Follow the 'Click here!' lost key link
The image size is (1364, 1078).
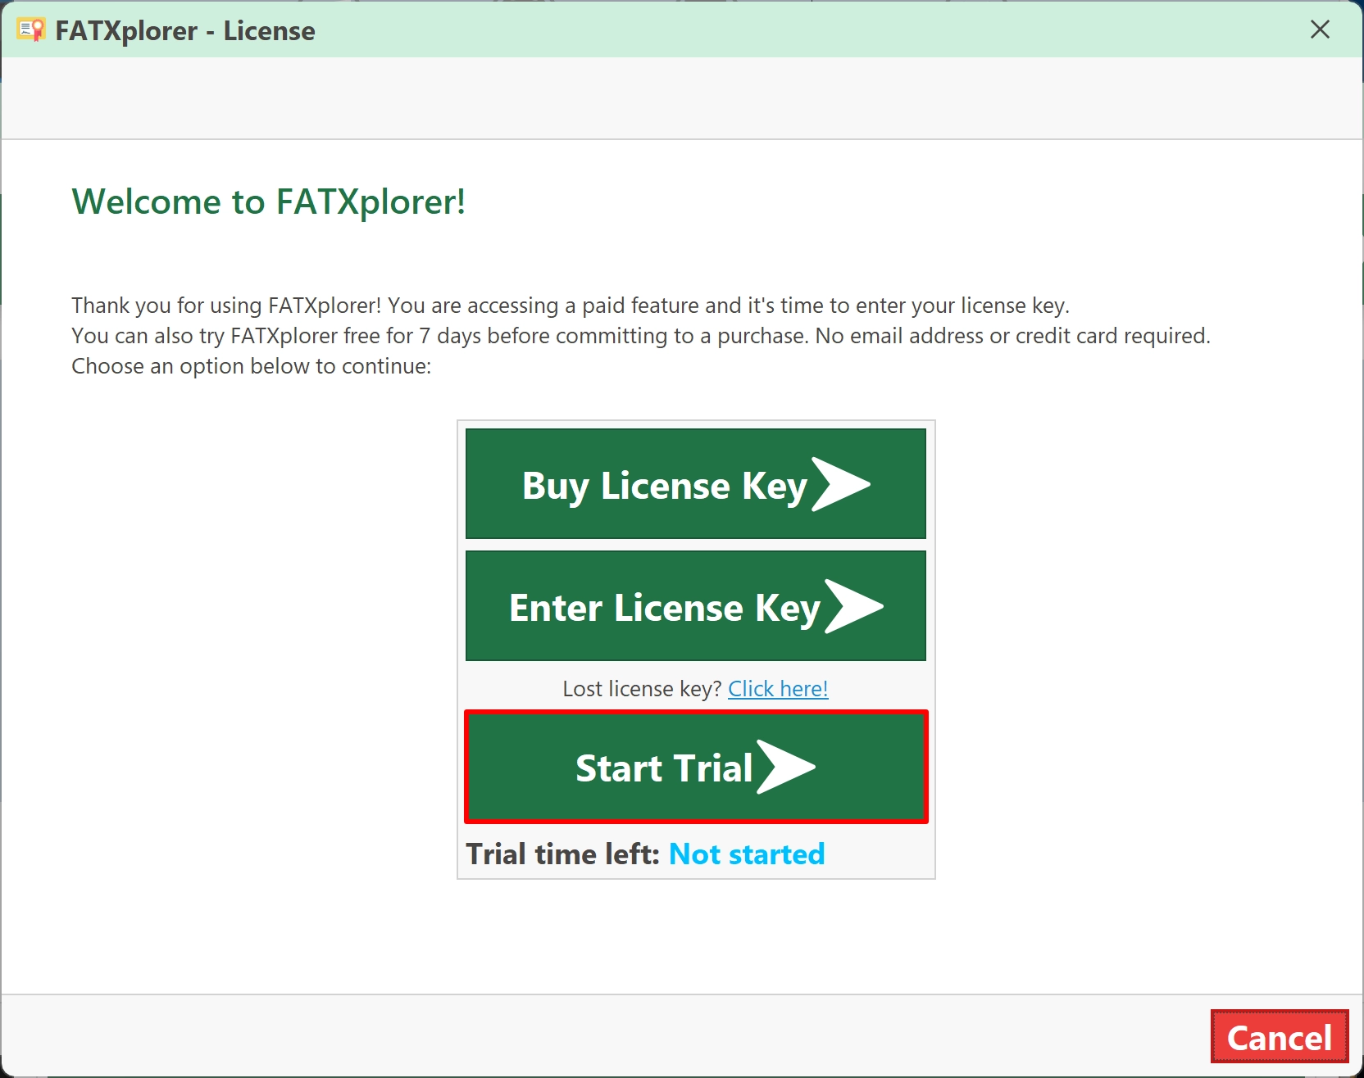[x=778, y=689]
